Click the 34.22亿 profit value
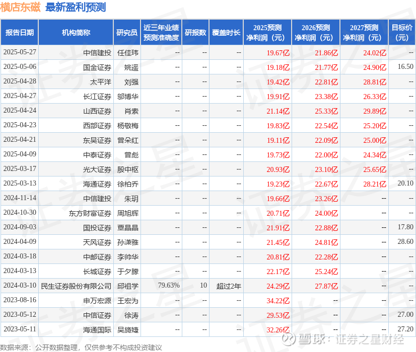 (x=278, y=300)
